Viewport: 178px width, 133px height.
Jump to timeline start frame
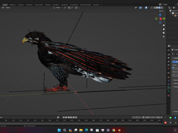63,117
